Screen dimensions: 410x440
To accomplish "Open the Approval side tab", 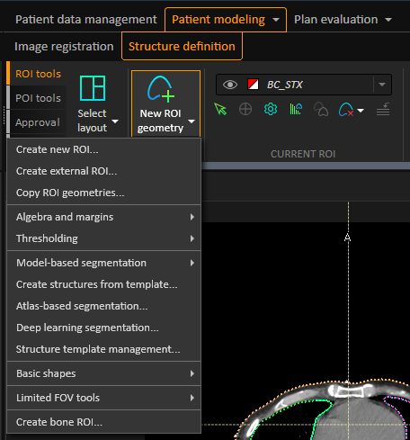I will click(x=38, y=122).
